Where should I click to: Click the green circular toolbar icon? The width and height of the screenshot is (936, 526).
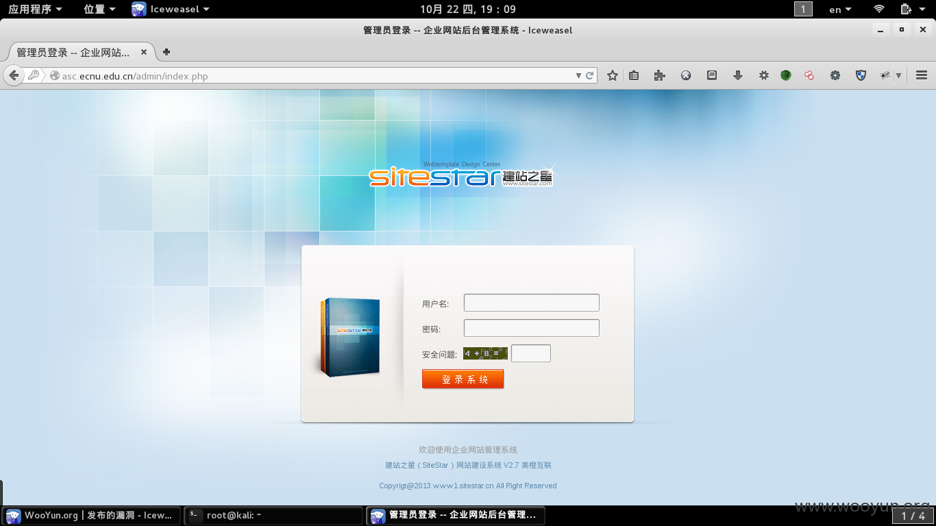tap(786, 75)
